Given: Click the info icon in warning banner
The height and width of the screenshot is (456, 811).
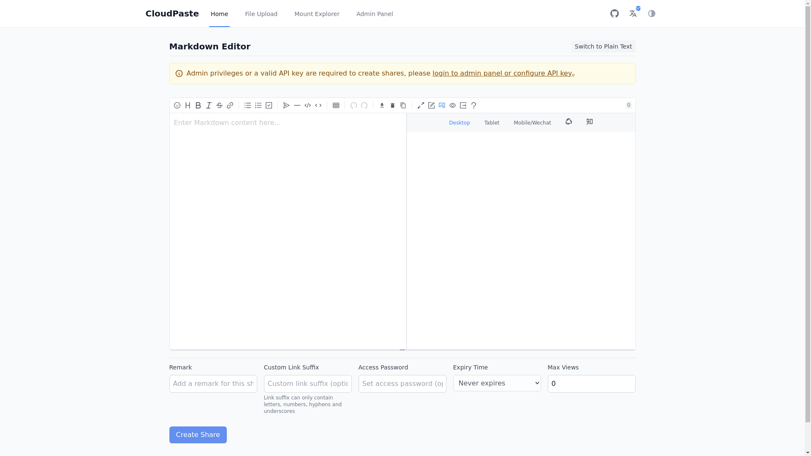Looking at the screenshot, I should pyautogui.click(x=179, y=73).
